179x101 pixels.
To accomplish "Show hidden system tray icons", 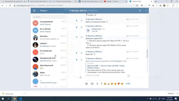I will click(x=148, y=98).
